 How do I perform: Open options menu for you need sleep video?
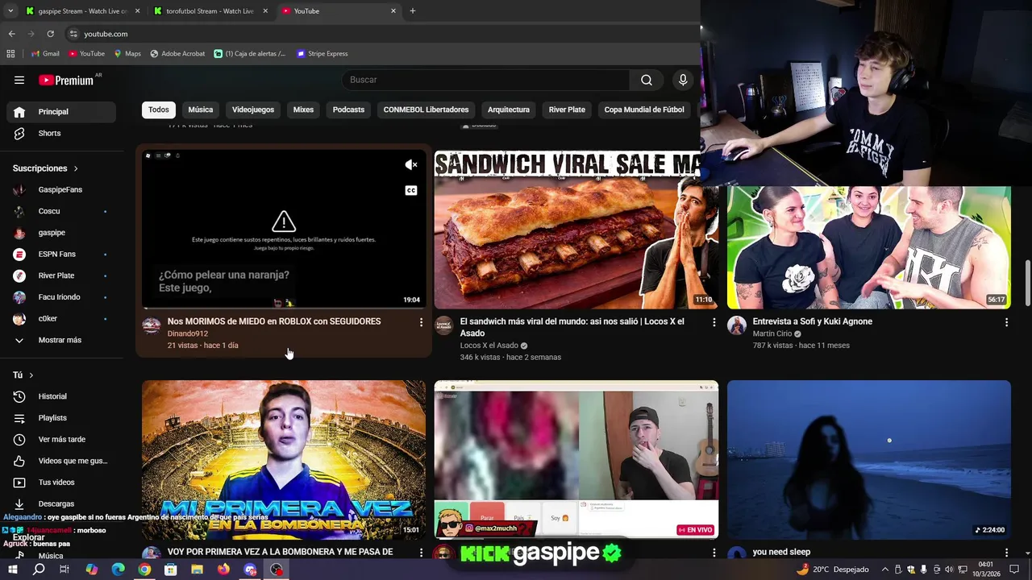(x=1006, y=553)
